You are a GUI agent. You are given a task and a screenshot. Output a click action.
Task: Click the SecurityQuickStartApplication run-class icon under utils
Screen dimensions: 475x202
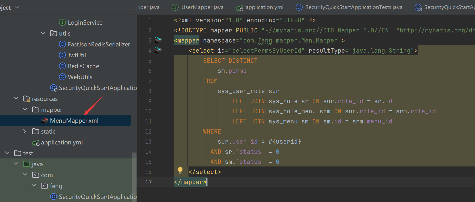click(54, 88)
